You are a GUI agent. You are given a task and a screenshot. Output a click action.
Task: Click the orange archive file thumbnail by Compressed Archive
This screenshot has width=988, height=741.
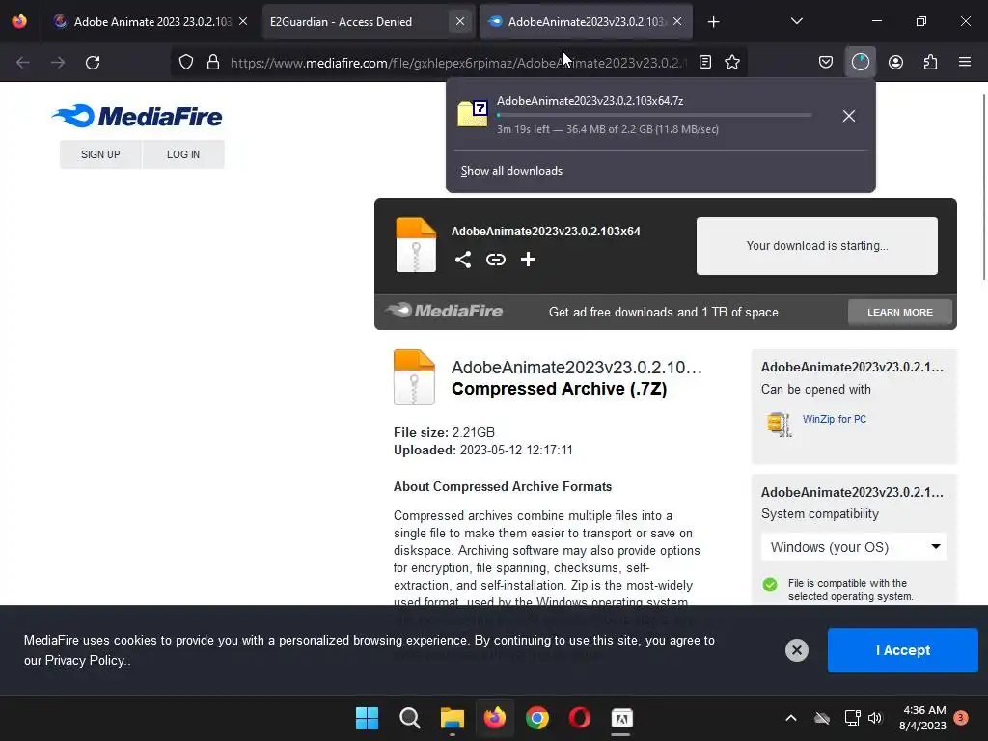pos(414,377)
